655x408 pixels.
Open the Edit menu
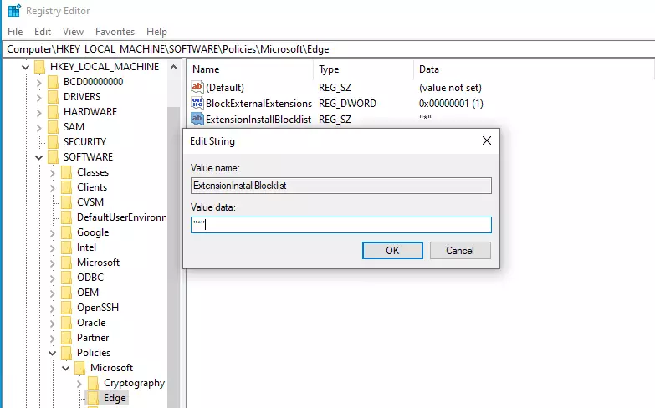[x=43, y=32]
